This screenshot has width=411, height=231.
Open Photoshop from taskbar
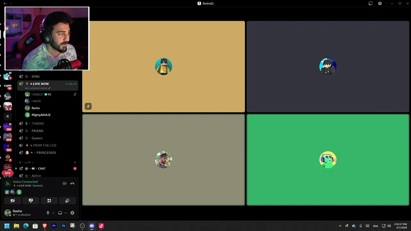click(x=64, y=226)
